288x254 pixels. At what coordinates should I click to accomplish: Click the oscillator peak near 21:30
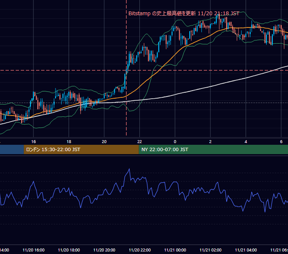(129, 169)
